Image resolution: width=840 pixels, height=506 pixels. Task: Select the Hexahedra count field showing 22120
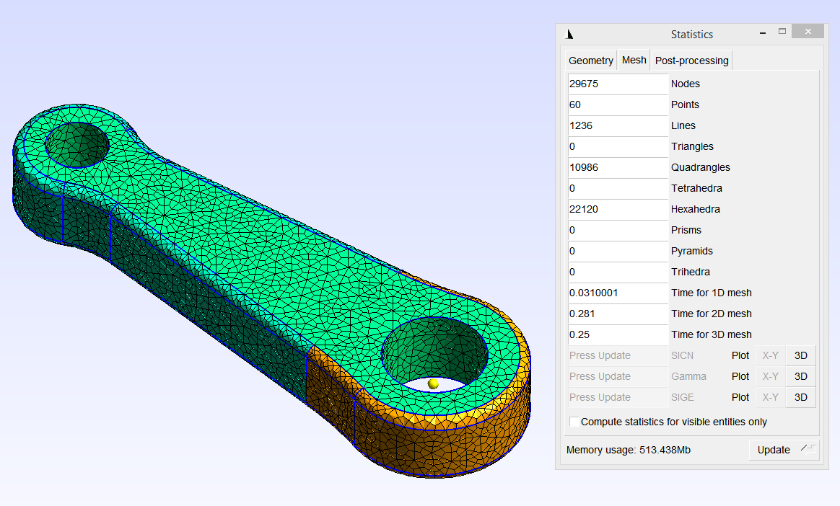point(617,209)
